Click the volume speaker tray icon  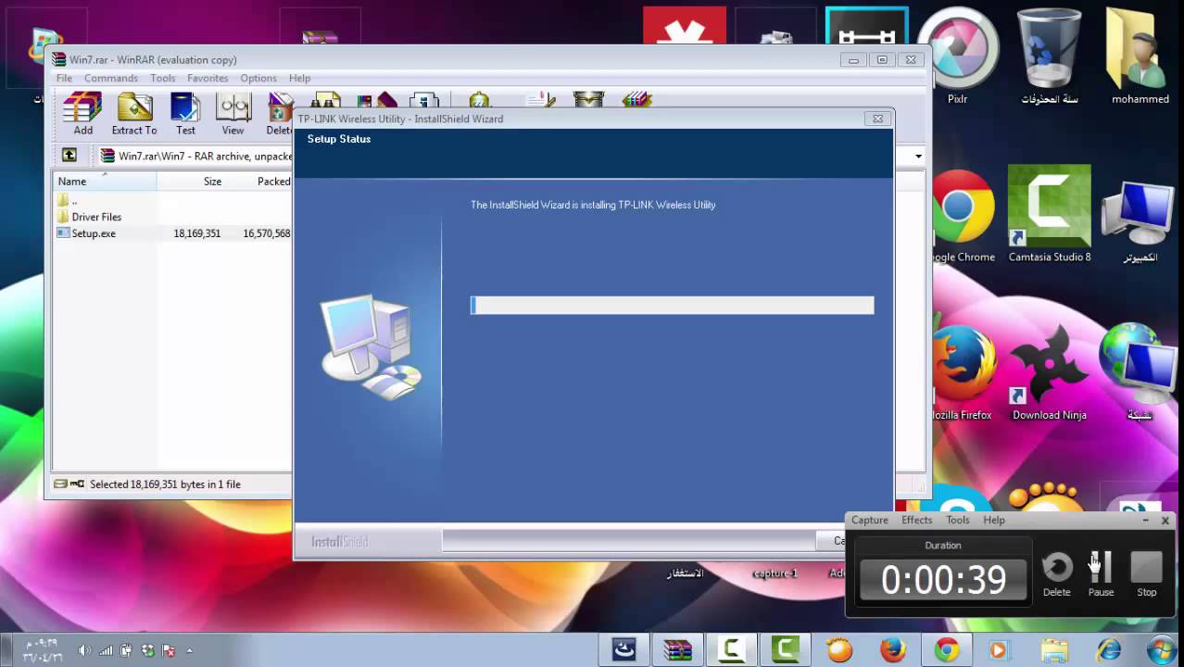click(84, 650)
